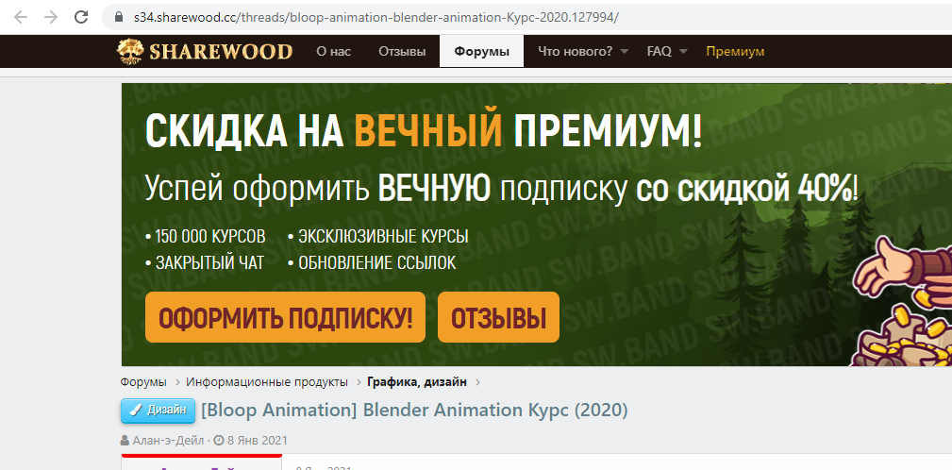This screenshot has width=952, height=470.
Task: Click the blue Дизайн prefix tag
Action: 158,411
